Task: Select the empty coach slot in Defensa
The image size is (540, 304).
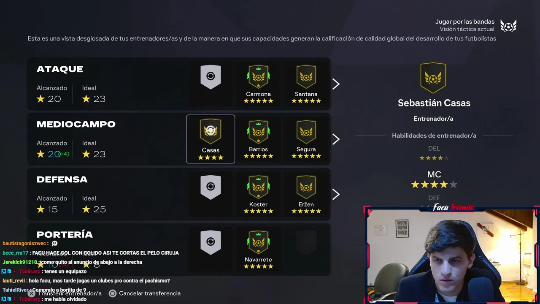Action: (211, 187)
